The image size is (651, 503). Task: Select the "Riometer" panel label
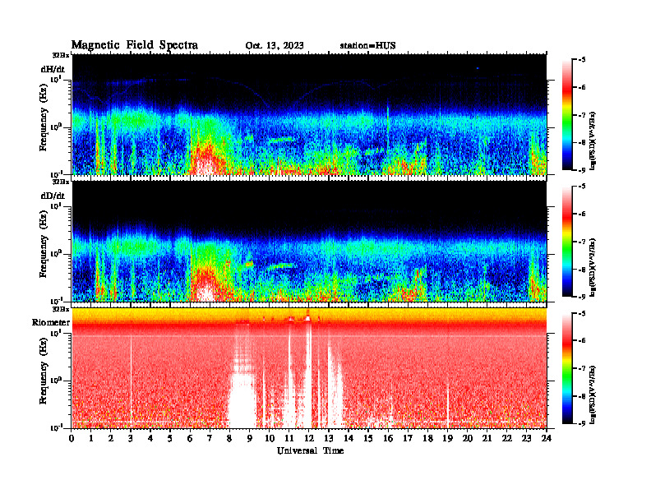[x=51, y=322]
